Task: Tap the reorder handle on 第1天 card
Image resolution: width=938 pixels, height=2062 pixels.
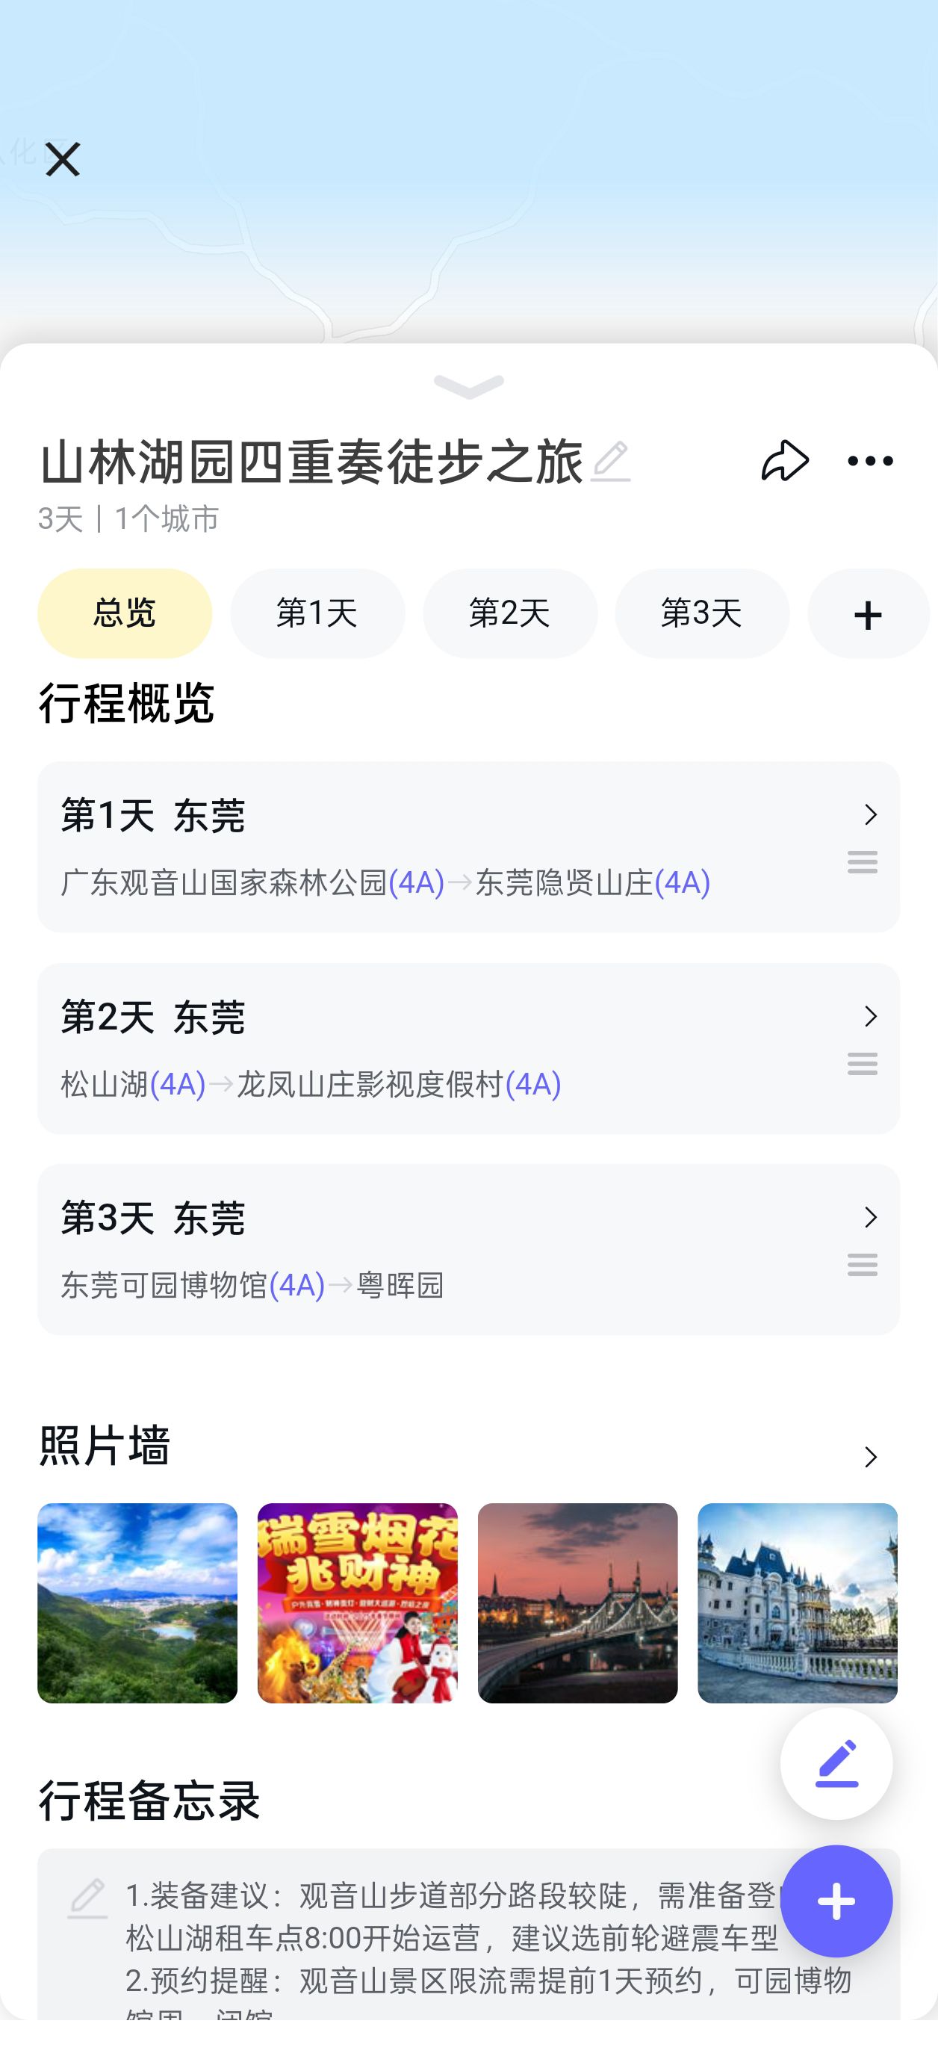Action: point(862,862)
